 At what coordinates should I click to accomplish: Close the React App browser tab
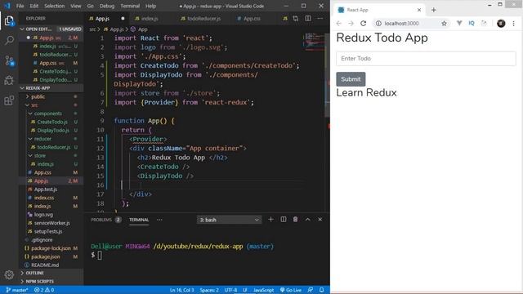419,10
